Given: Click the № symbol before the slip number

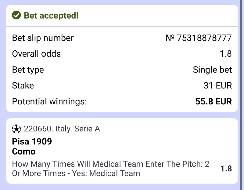Looking at the screenshot, I should pos(170,38).
